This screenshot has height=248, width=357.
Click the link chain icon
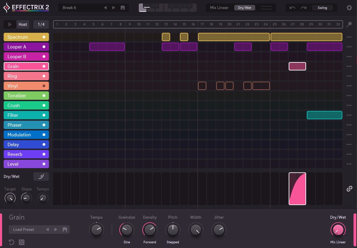[x=349, y=189]
